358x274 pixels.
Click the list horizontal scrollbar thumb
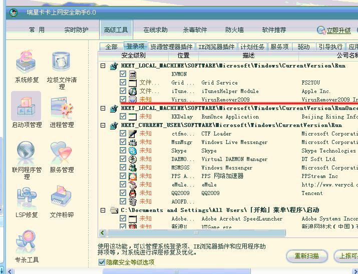[x=196, y=232]
